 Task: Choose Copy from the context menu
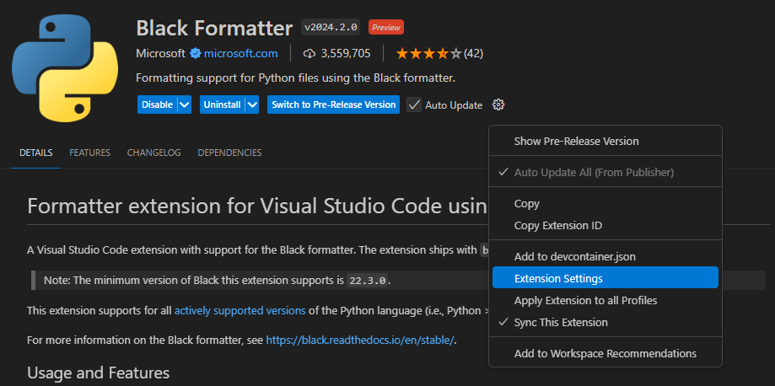(605, 204)
